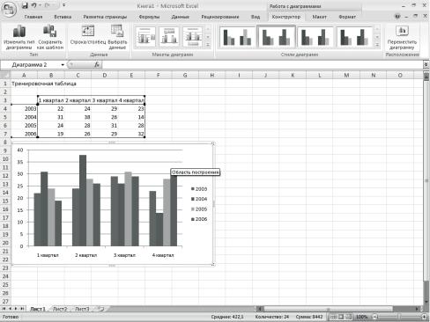Click the zoom slider
430x322 pixels.
pyautogui.click(x=399, y=317)
